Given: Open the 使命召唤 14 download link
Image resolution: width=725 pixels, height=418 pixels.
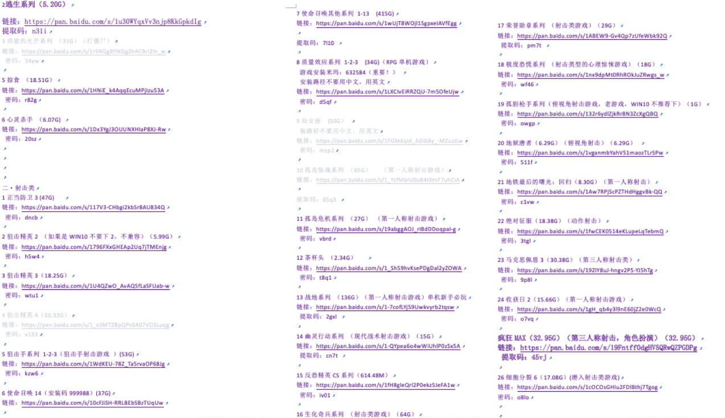Looking at the screenshot, I should click(92, 403).
